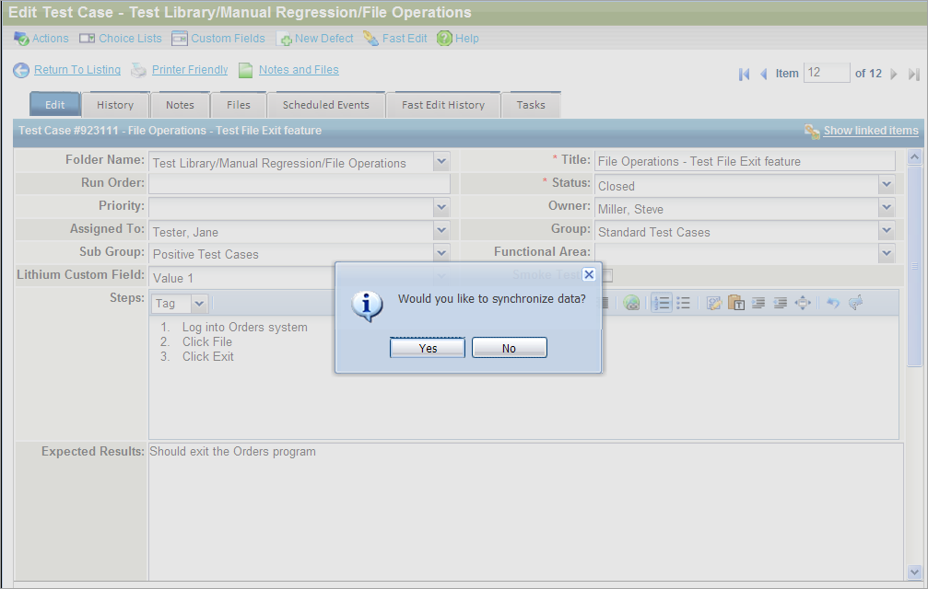Open the Show linked items link

(870, 131)
